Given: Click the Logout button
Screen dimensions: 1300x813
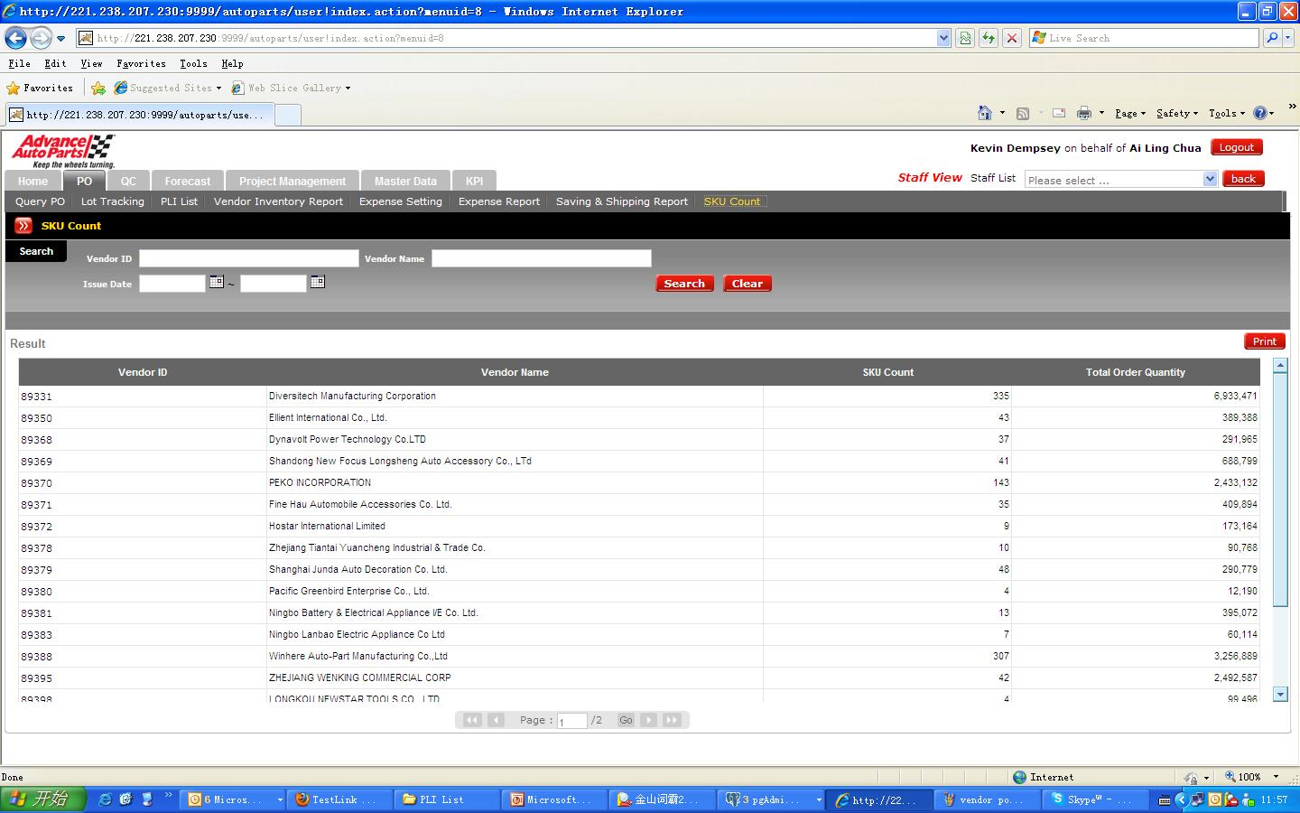Looking at the screenshot, I should coord(1236,147).
